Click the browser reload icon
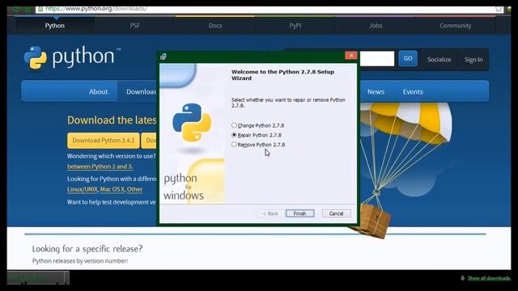This screenshot has width=518, height=291. 16,9
